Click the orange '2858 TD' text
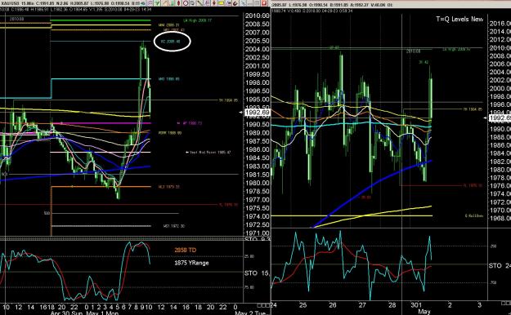 [185, 250]
